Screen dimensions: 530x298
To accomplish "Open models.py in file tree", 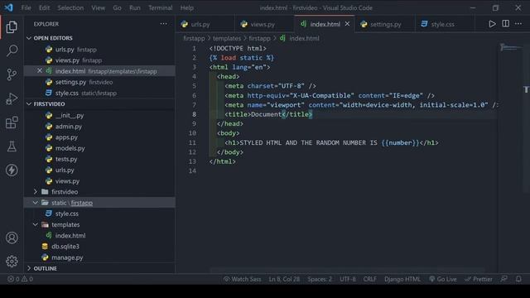I will [99, 148].
